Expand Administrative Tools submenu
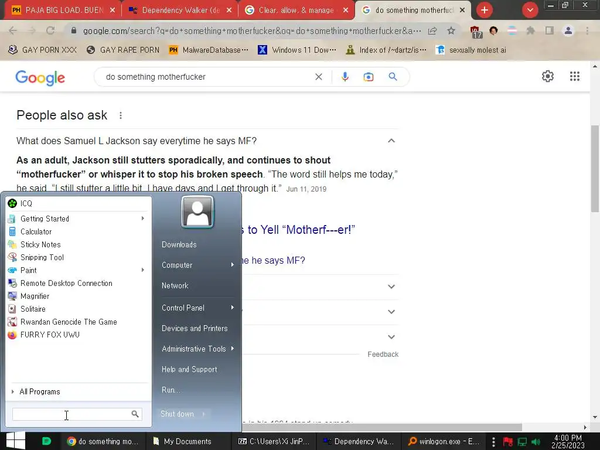The image size is (600, 450). coord(232,349)
